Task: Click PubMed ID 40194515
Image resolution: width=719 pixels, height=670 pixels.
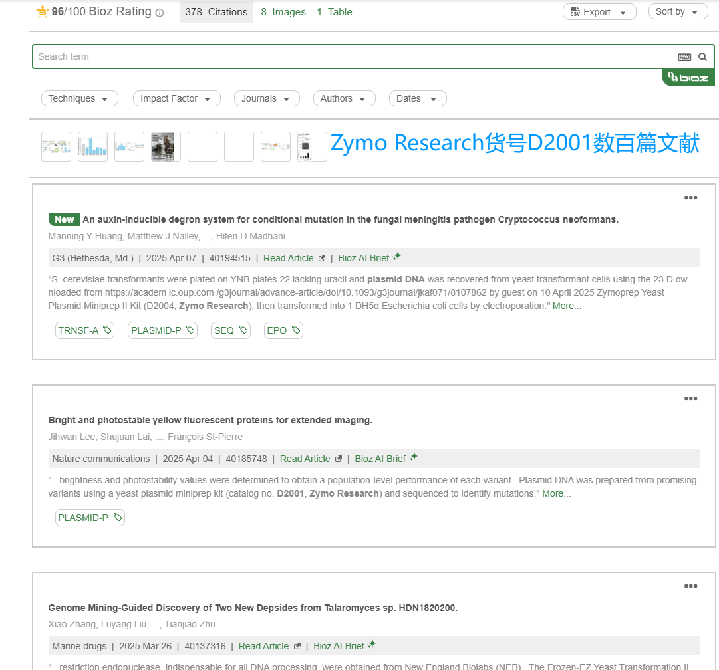Action: click(x=229, y=258)
